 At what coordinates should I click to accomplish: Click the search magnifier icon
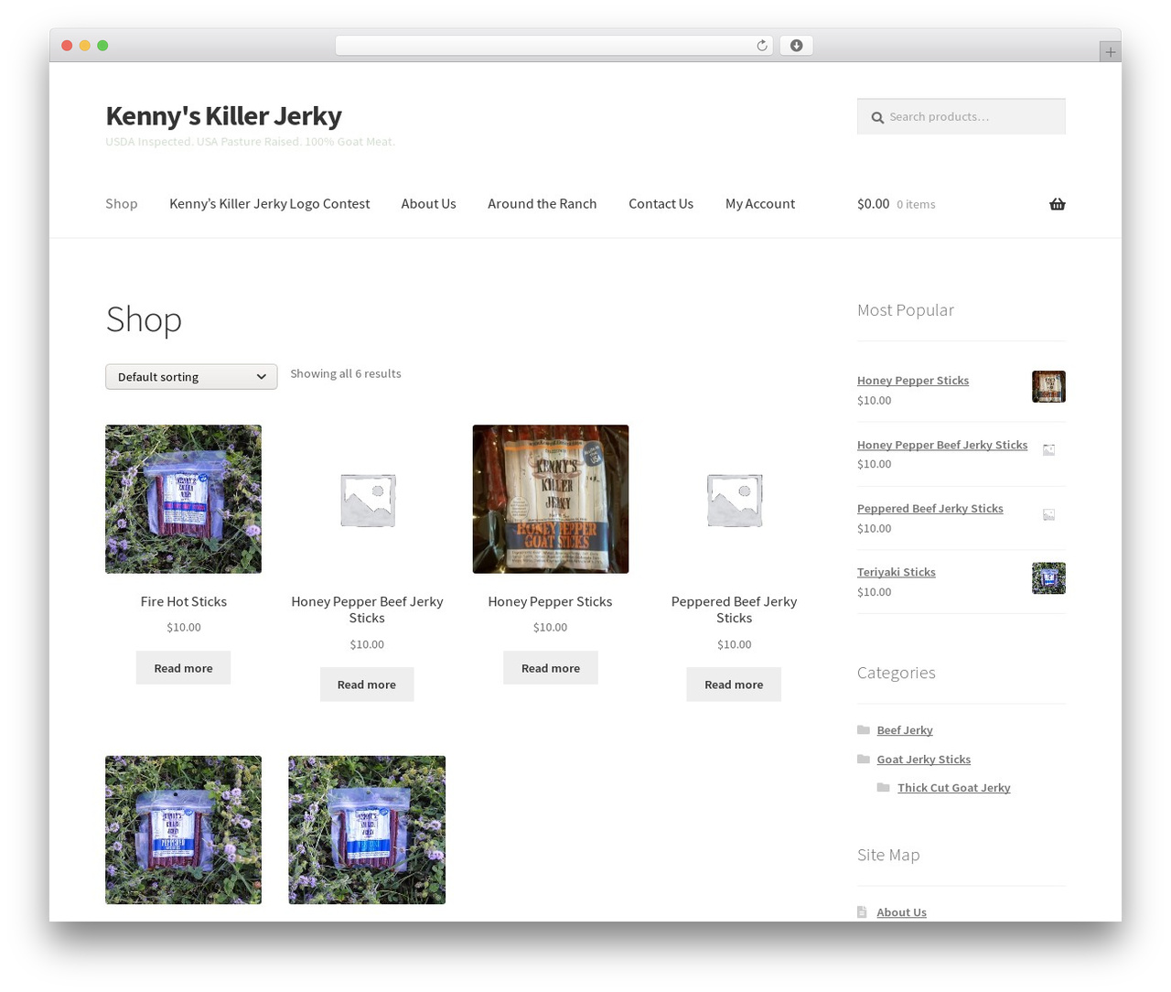877,117
